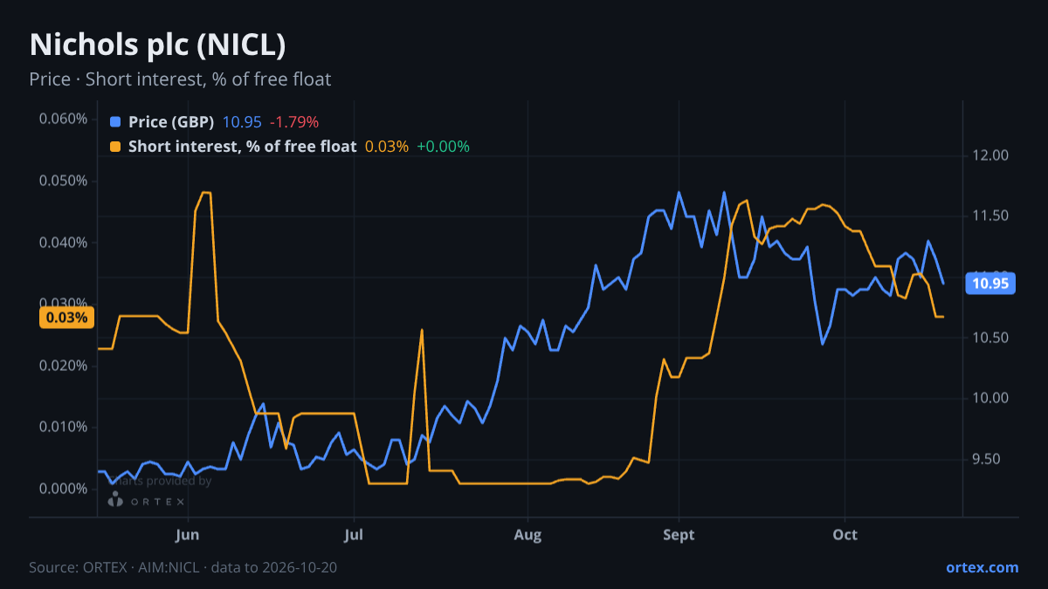
Task: Click the Oct x-axis label
Action: coord(845,535)
